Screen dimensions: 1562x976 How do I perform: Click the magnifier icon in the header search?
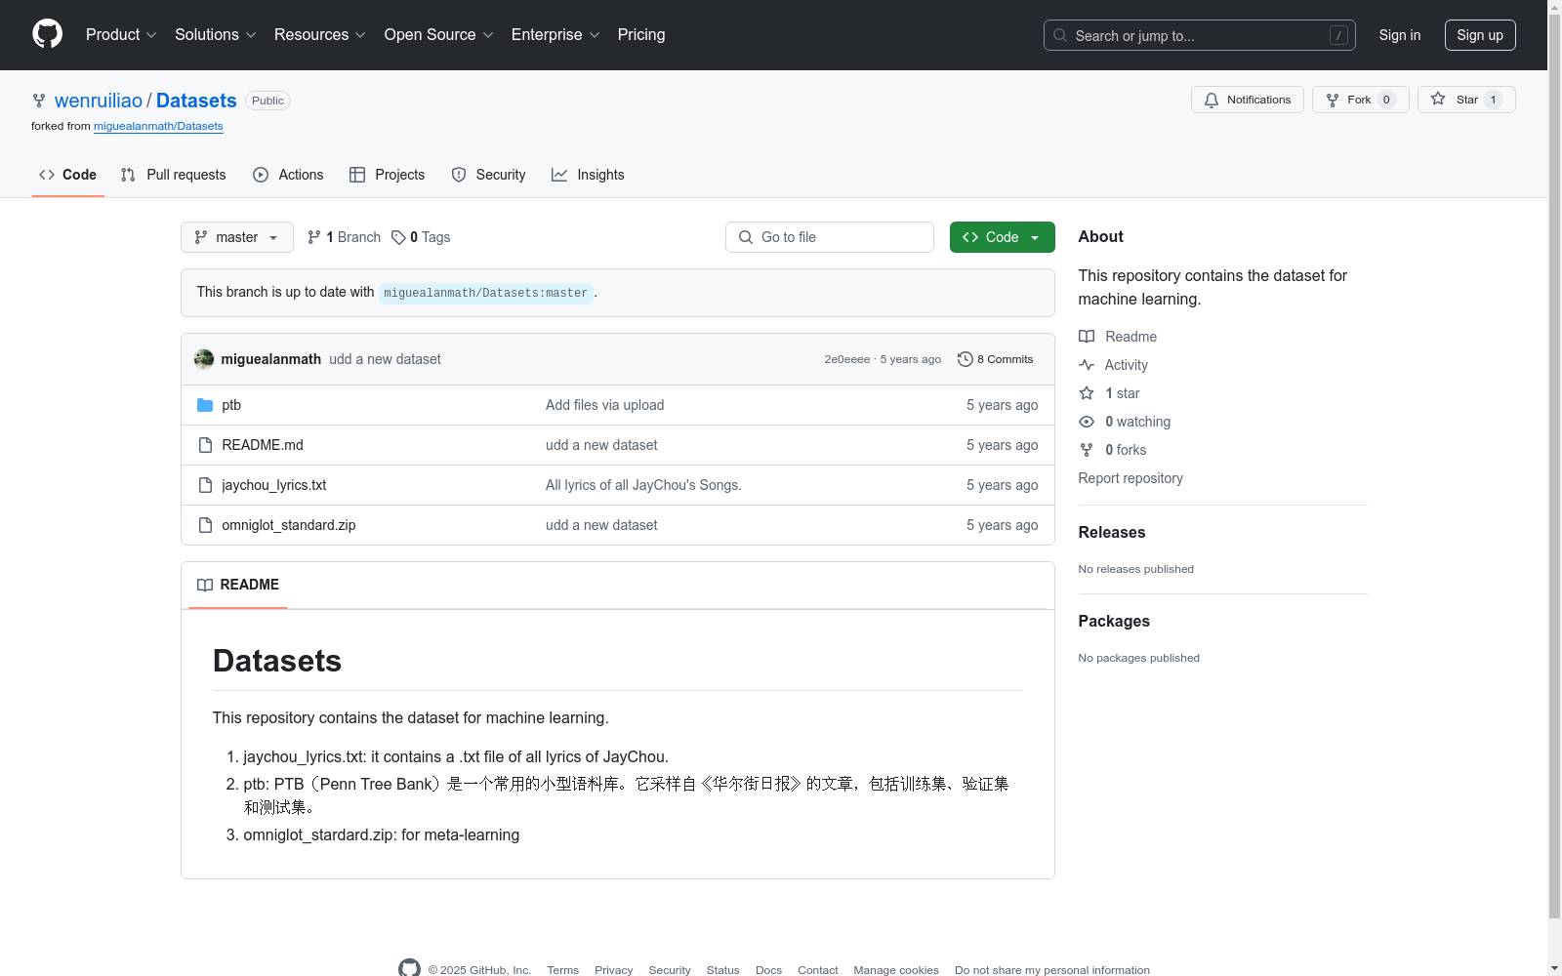click(x=1060, y=35)
